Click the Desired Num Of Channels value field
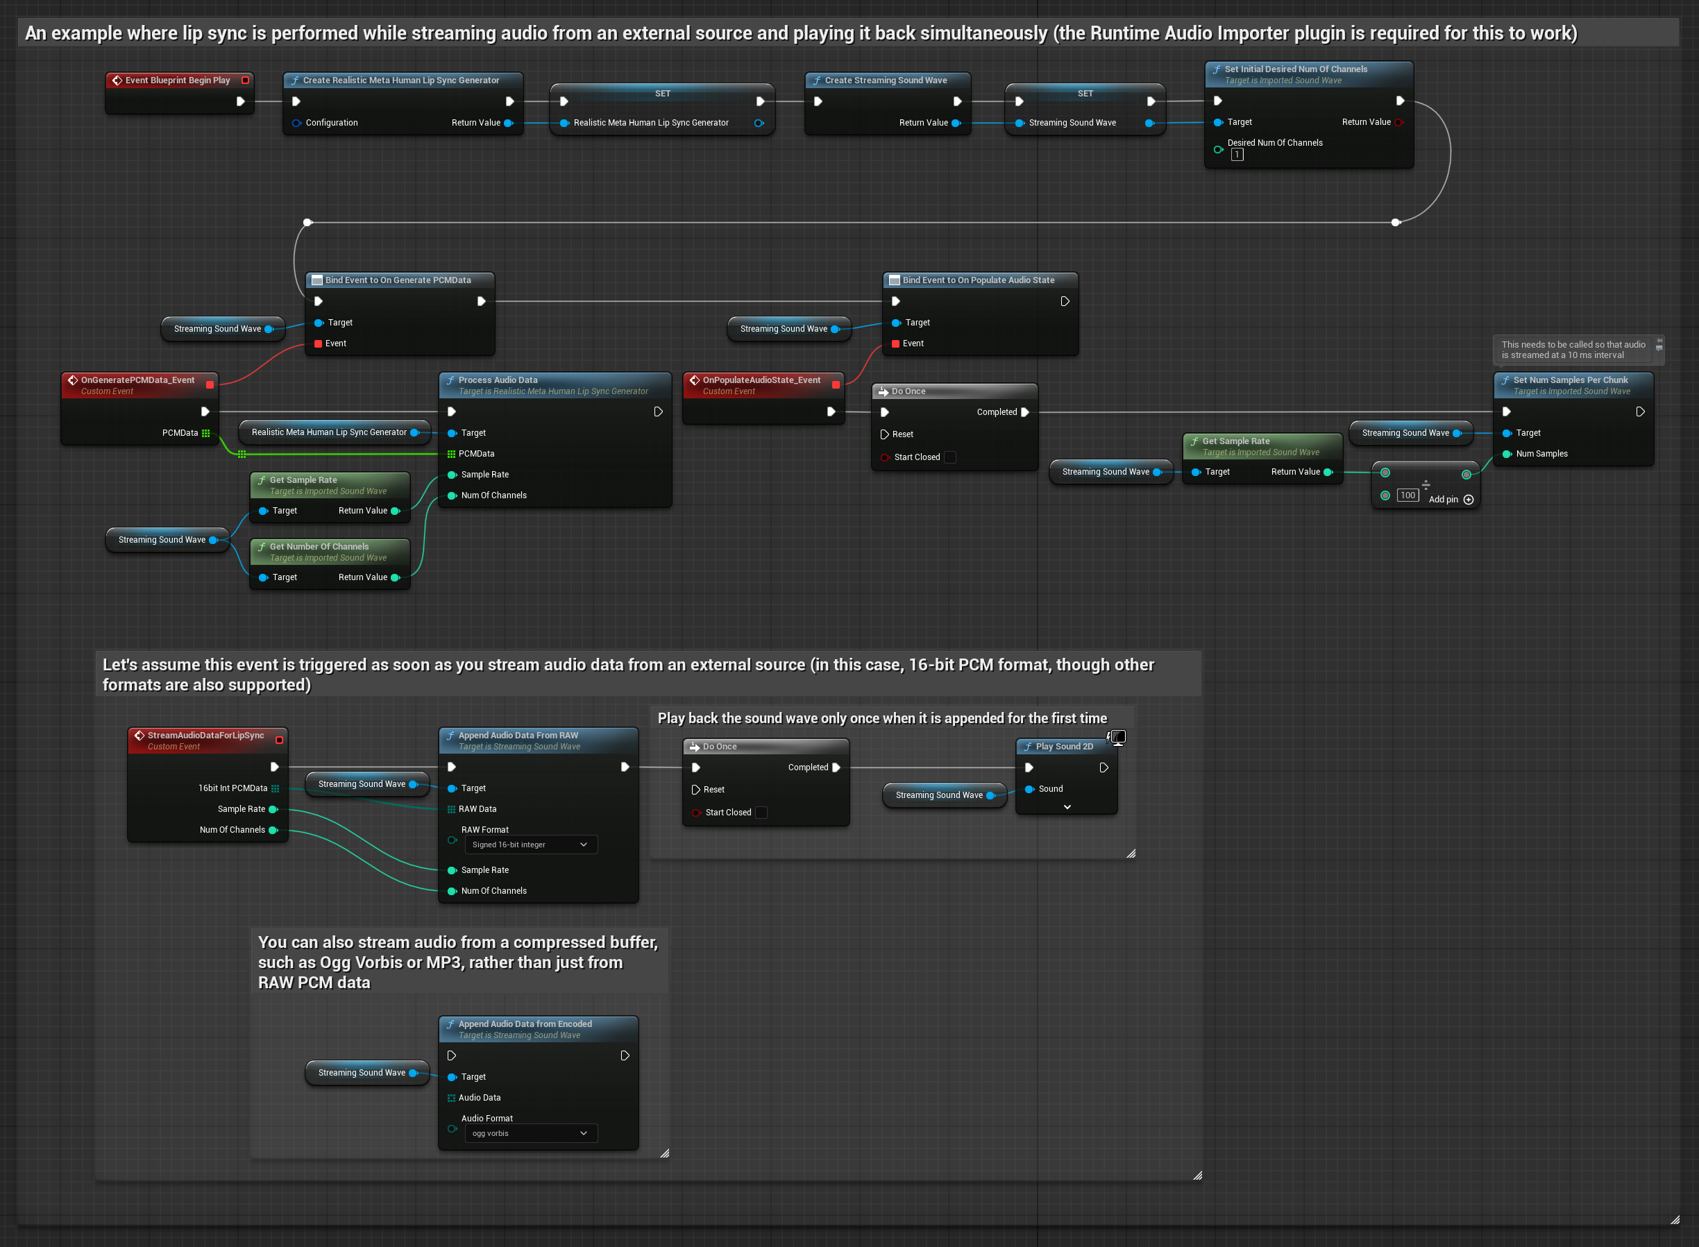 (x=1237, y=155)
